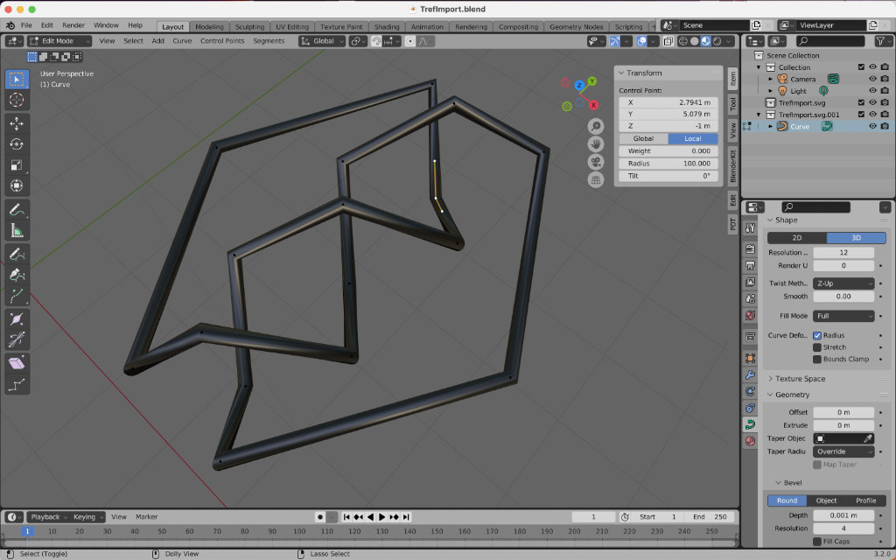This screenshot has width=896, height=560.
Task: Switch curve shape to 2D
Action: tap(797, 238)
